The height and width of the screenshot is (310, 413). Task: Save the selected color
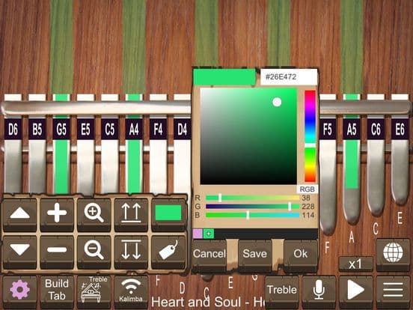[255, 255]
